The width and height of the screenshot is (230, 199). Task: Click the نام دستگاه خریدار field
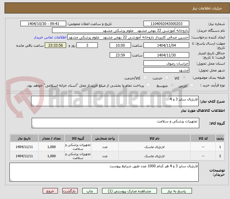pyautogui.click(x=121, y=31)
